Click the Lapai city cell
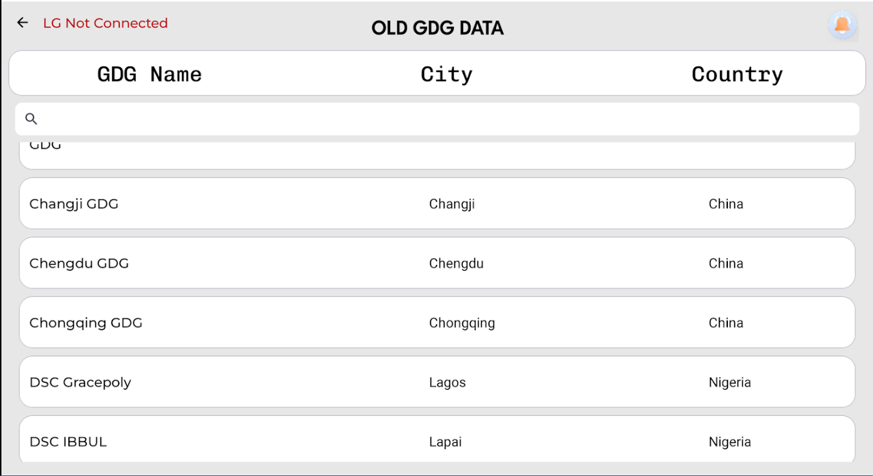The image size is (873, 476). 445,442
